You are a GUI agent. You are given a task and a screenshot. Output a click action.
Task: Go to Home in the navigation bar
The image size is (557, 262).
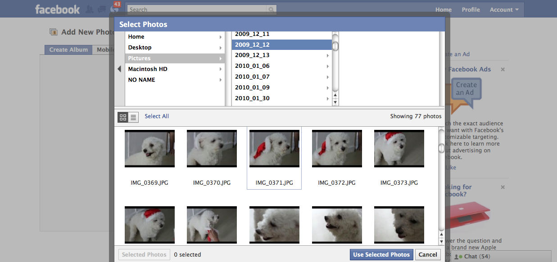[443, 9]
